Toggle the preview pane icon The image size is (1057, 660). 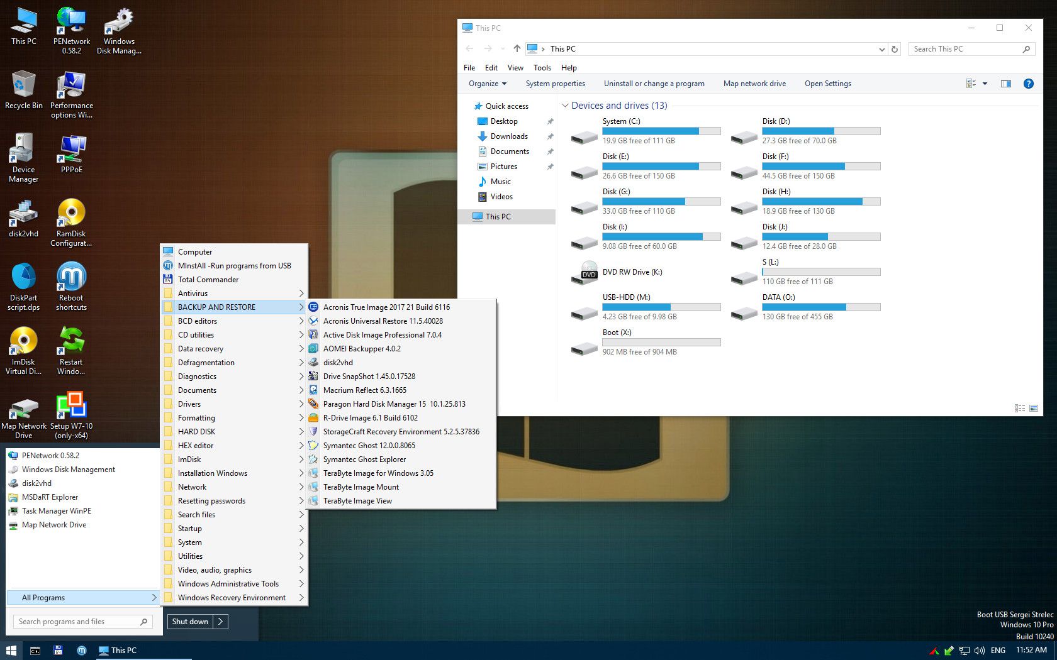point(1005,84)
